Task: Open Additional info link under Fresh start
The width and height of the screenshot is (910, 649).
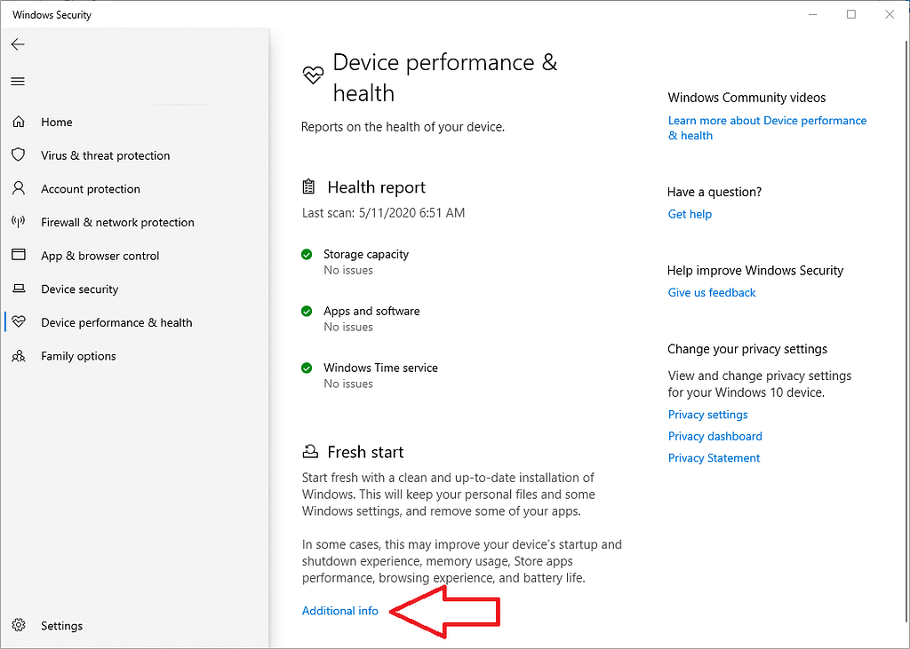Action: coord(340,611)
